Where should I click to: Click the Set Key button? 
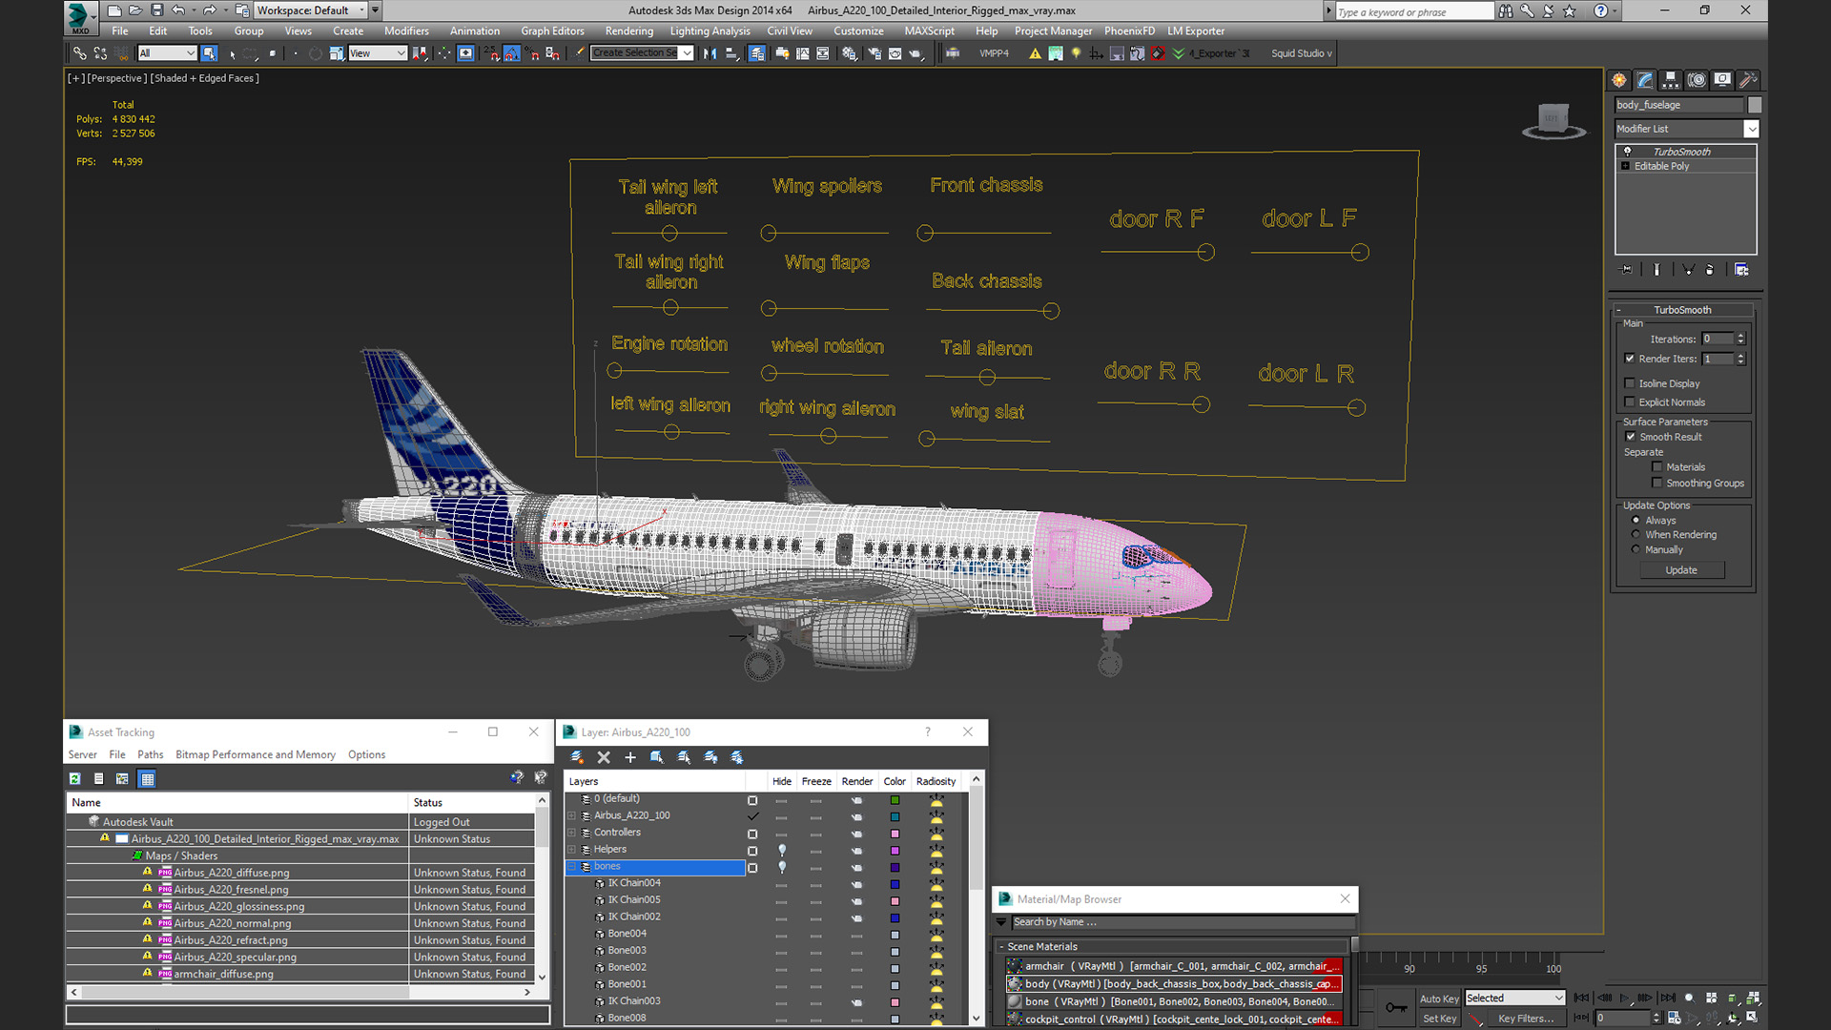coord(1439,1019)
